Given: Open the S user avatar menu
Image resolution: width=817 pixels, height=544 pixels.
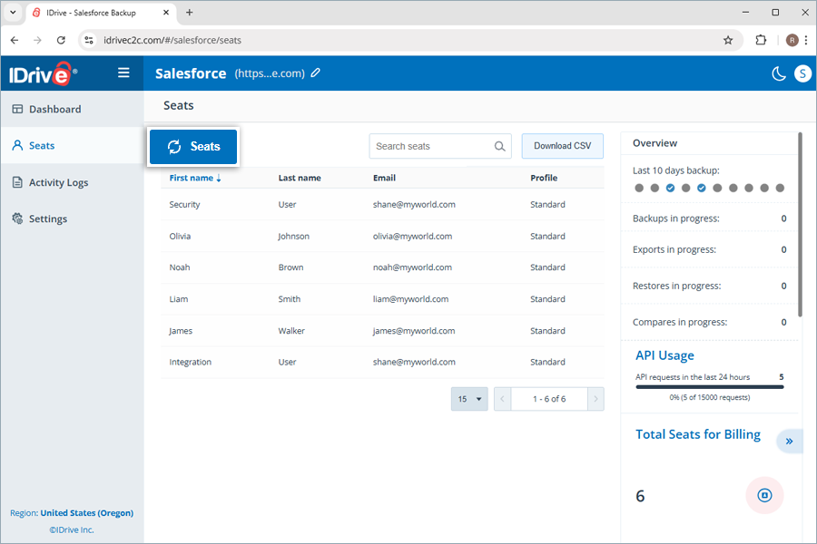Looking at the screenshot, I should tap(802, 74).
